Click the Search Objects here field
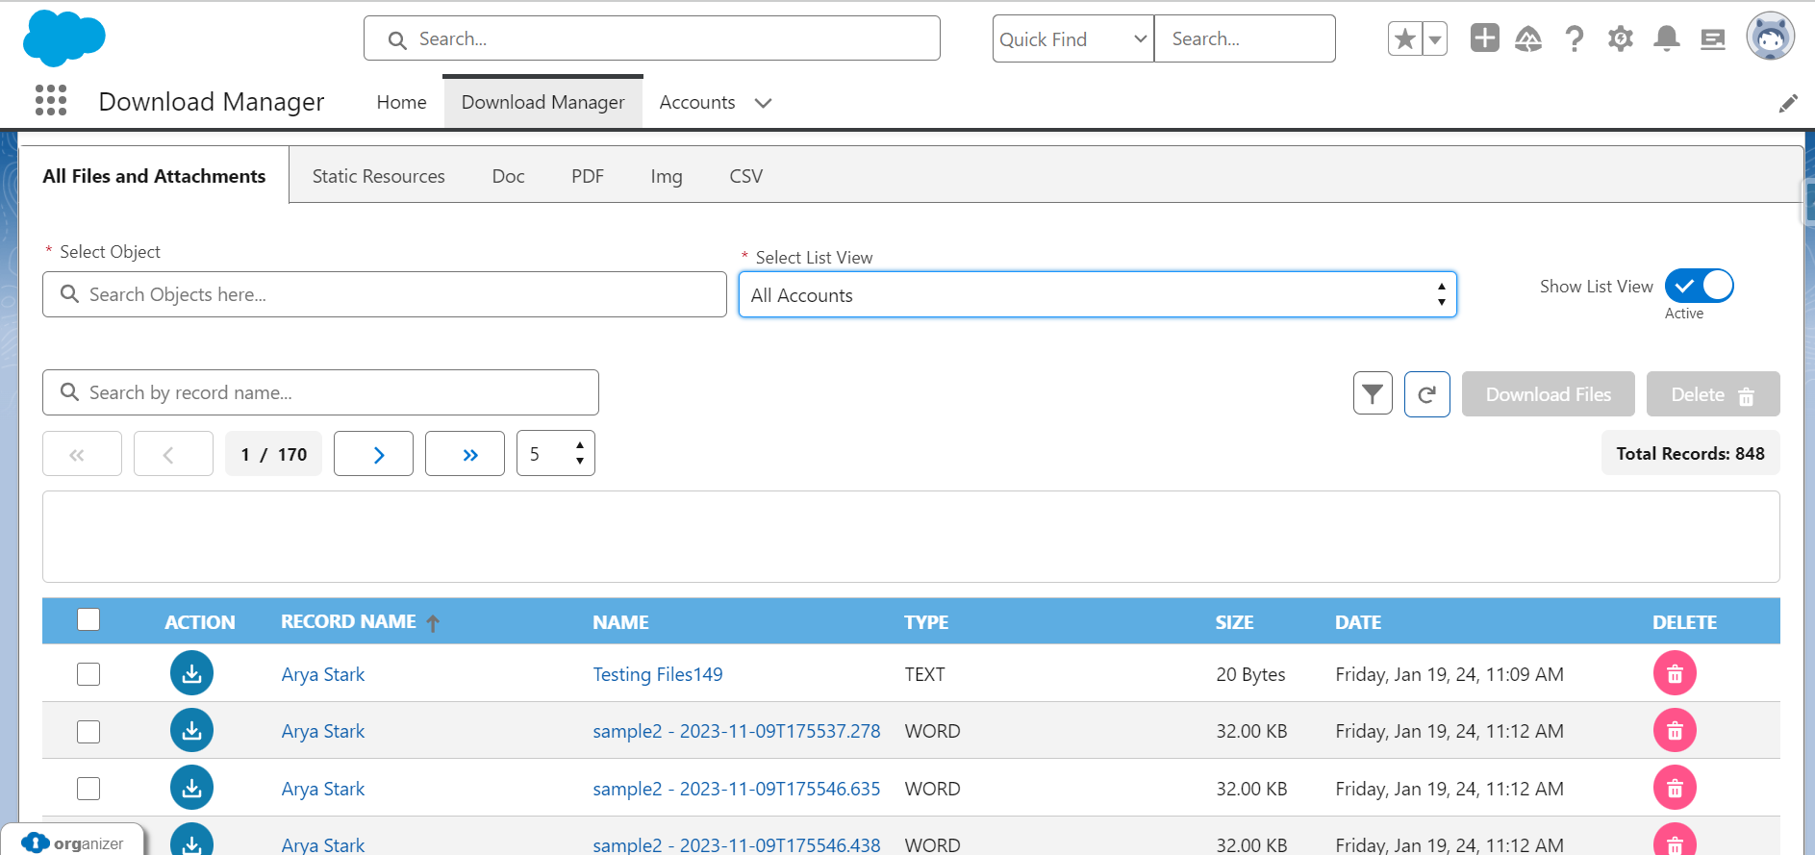 pos(385,294)
